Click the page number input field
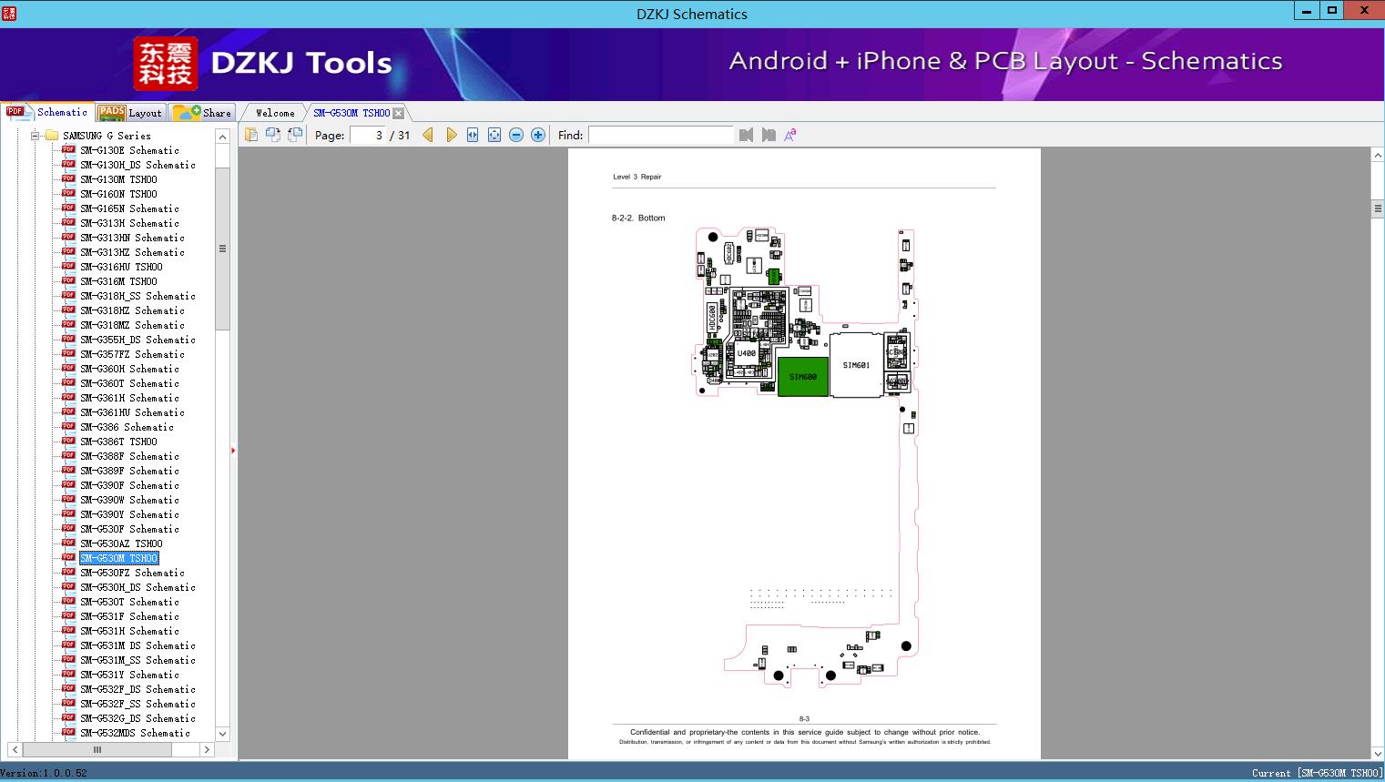This screenshot has width=1385, height=782. point(368,135)
